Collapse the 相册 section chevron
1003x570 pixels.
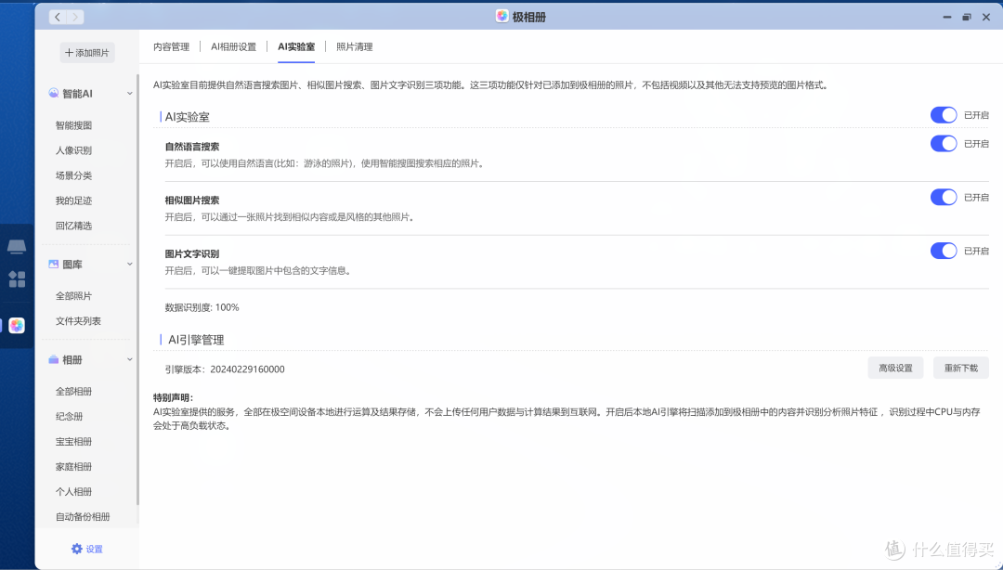pos(130,359)
